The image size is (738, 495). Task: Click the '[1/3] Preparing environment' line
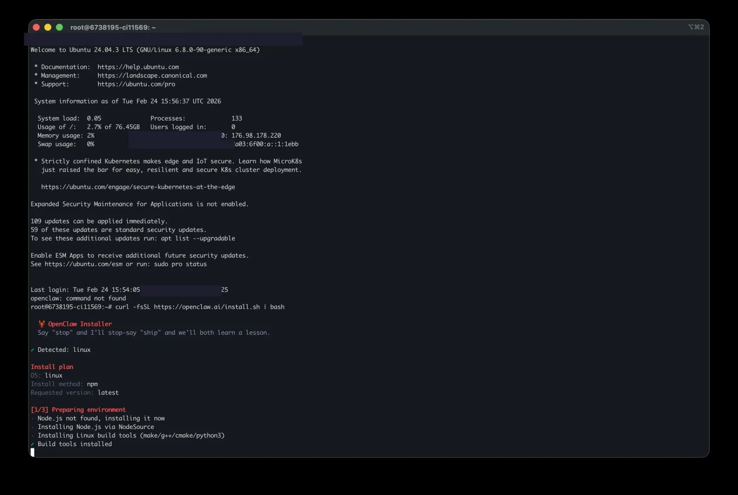(78, 410)
